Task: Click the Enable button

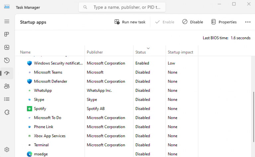Action: point(165,22)
